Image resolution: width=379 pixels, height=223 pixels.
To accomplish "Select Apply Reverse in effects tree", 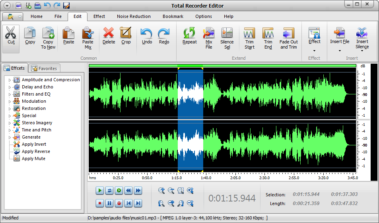I will click(36, 152).
